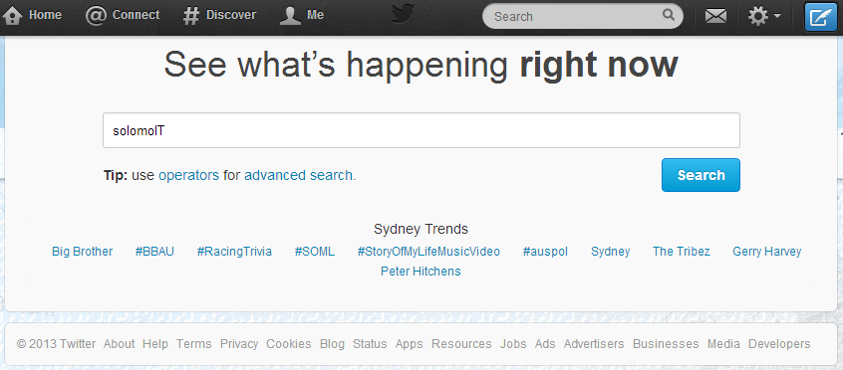This screenshot has height=370, width=843.
Task: Click the Home house icon
Action: [x=12, y=16]
